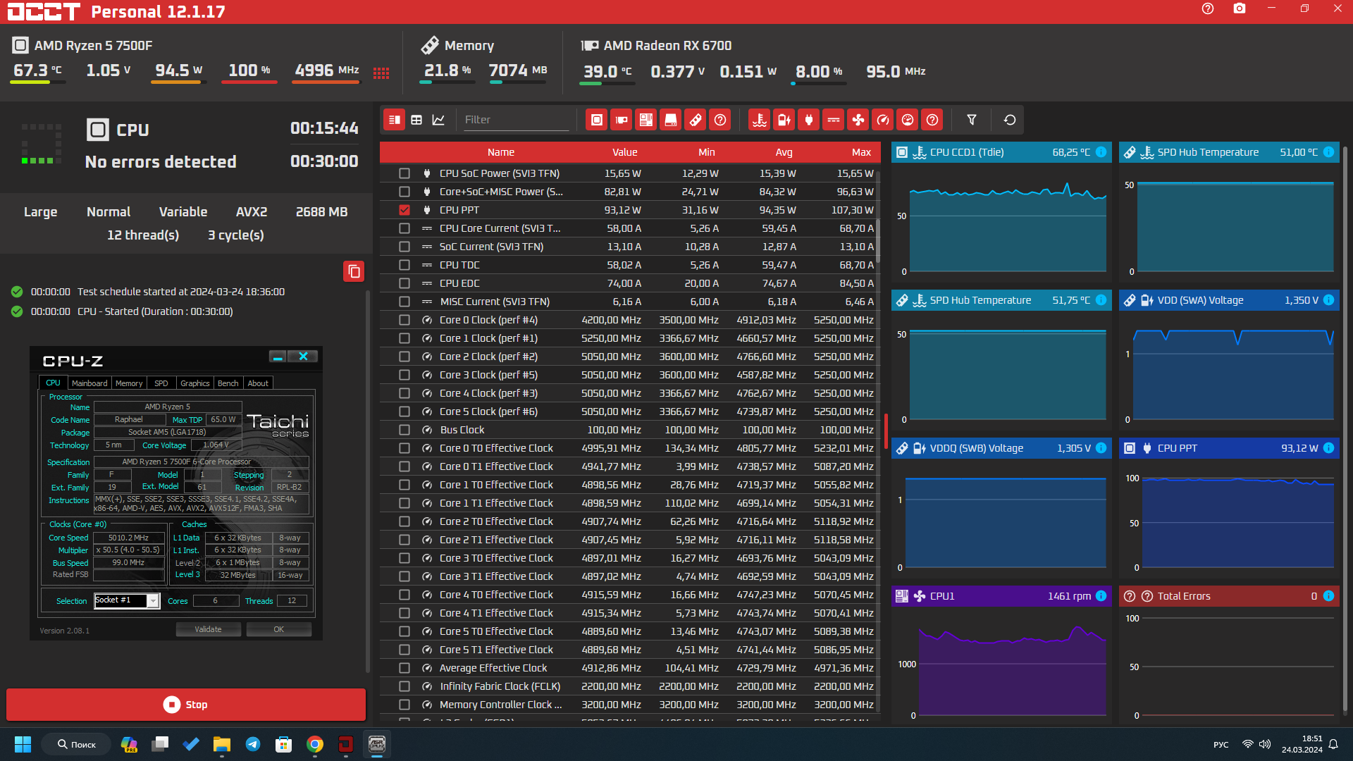
Task: Toggle the motherboard sensor filter icon
Action: 645,120
